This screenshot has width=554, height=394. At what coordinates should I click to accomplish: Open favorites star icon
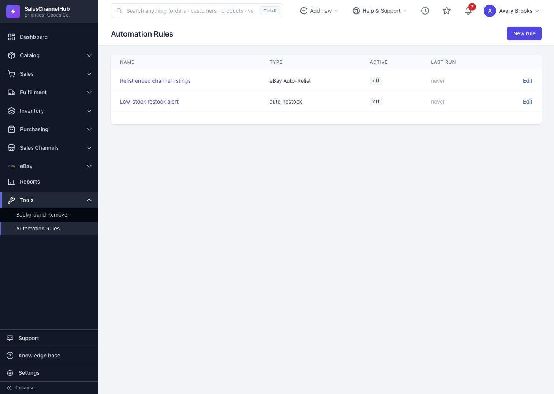point(447,11)
